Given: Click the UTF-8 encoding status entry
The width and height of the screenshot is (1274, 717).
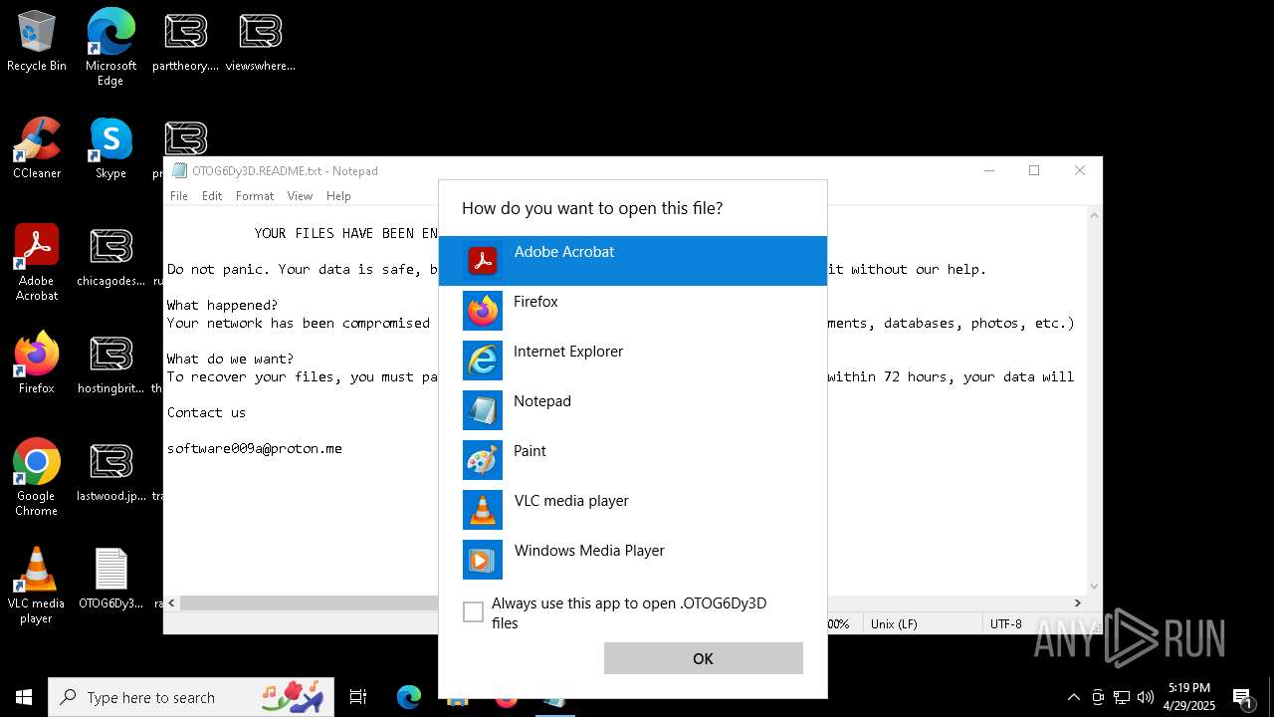Looking at the screenshot, I should tap(1005, 623).
